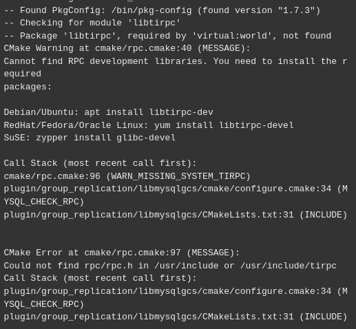Click the pkg-config version "1.7.3" text
Image resolution: width=356 pixels, height=329 pixels.
(296, 10)
